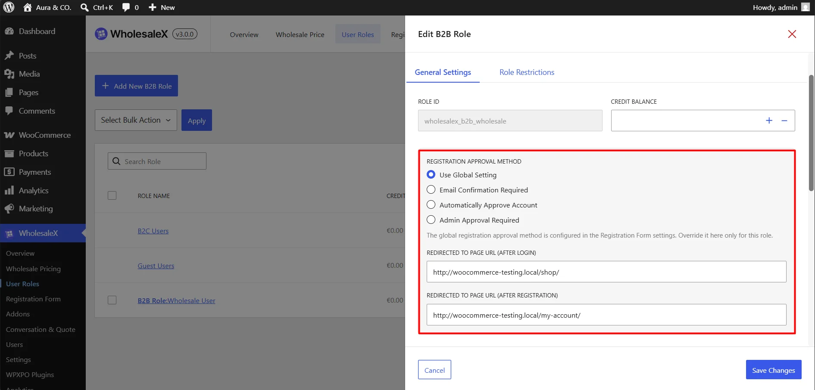
Task: Click the Role ID field
Action: tap(510, 121)
